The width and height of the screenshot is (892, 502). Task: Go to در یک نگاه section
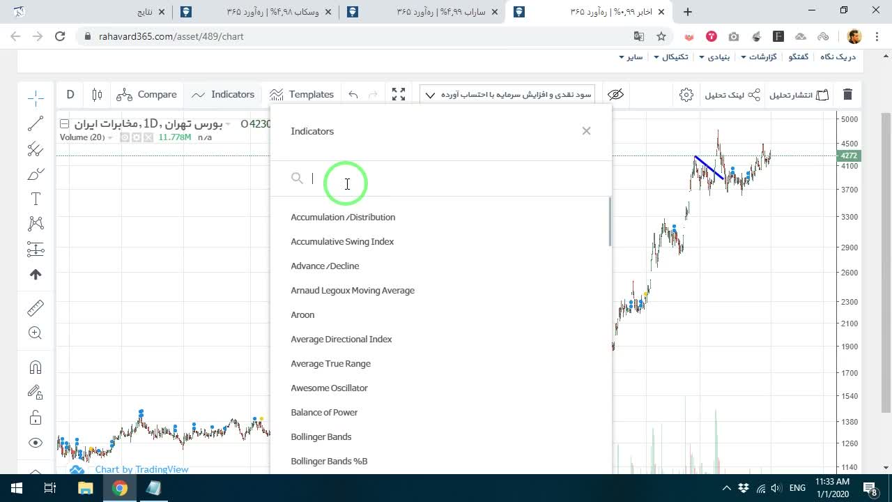[x=838, y=56]
